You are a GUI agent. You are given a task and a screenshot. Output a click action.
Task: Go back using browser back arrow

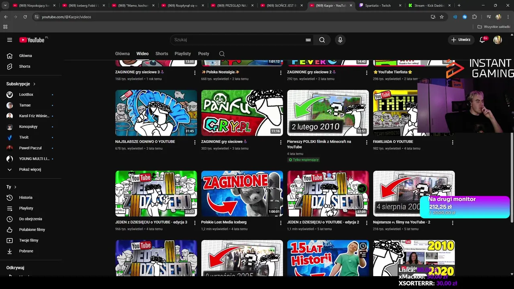[x=6, y=17]
